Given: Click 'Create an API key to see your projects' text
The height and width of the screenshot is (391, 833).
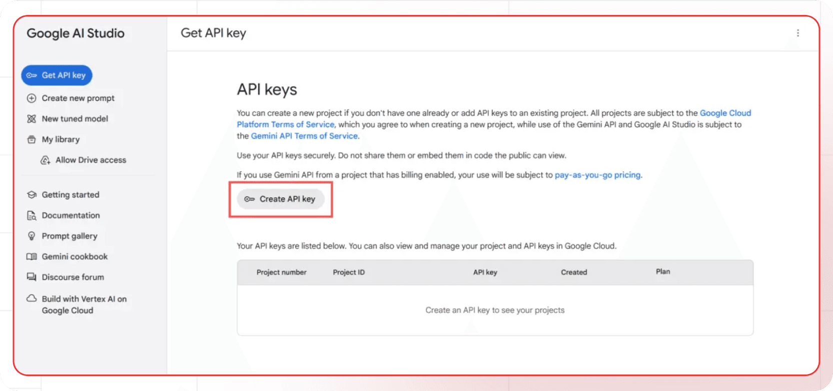Looking at the screenshot, I should 495,310.
